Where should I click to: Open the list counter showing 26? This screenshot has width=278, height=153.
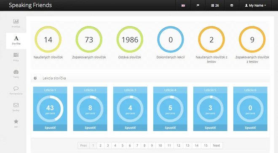[x=215, y=5]
